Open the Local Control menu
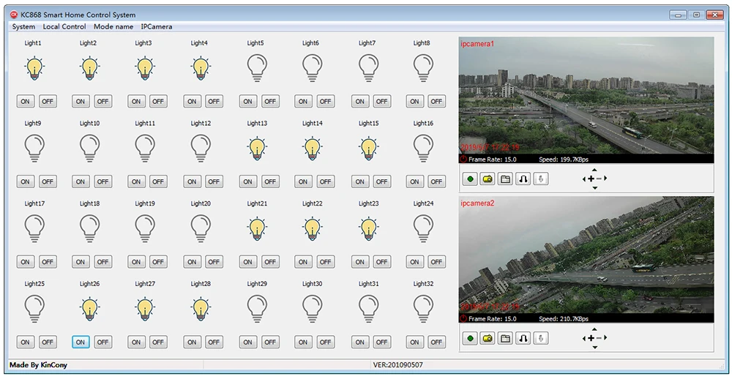732x379 pixels. [x=64, y=26]
